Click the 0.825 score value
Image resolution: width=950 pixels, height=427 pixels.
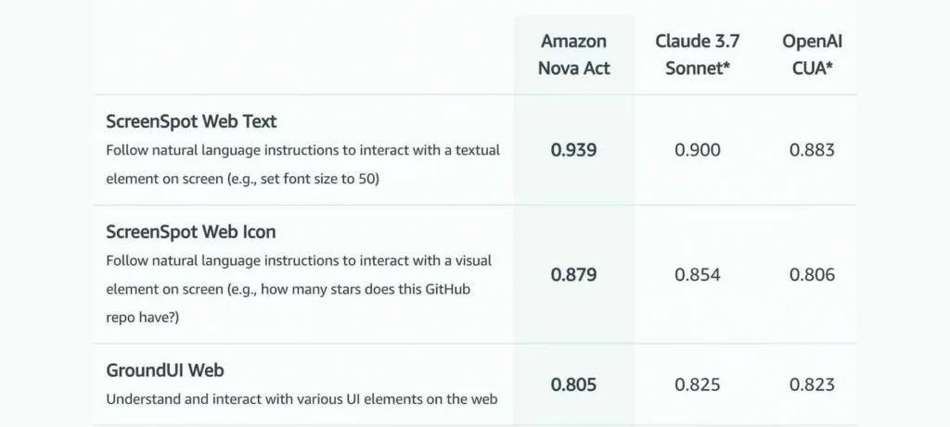(698, 384)
